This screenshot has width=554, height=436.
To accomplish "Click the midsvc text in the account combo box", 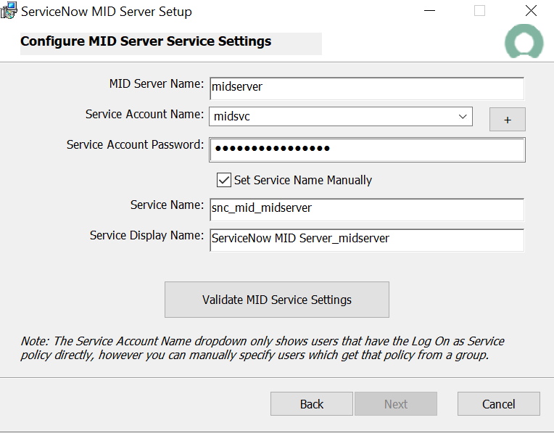I will point(232,117).
